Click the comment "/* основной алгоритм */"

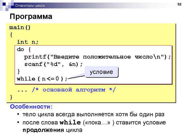[74, 90]
